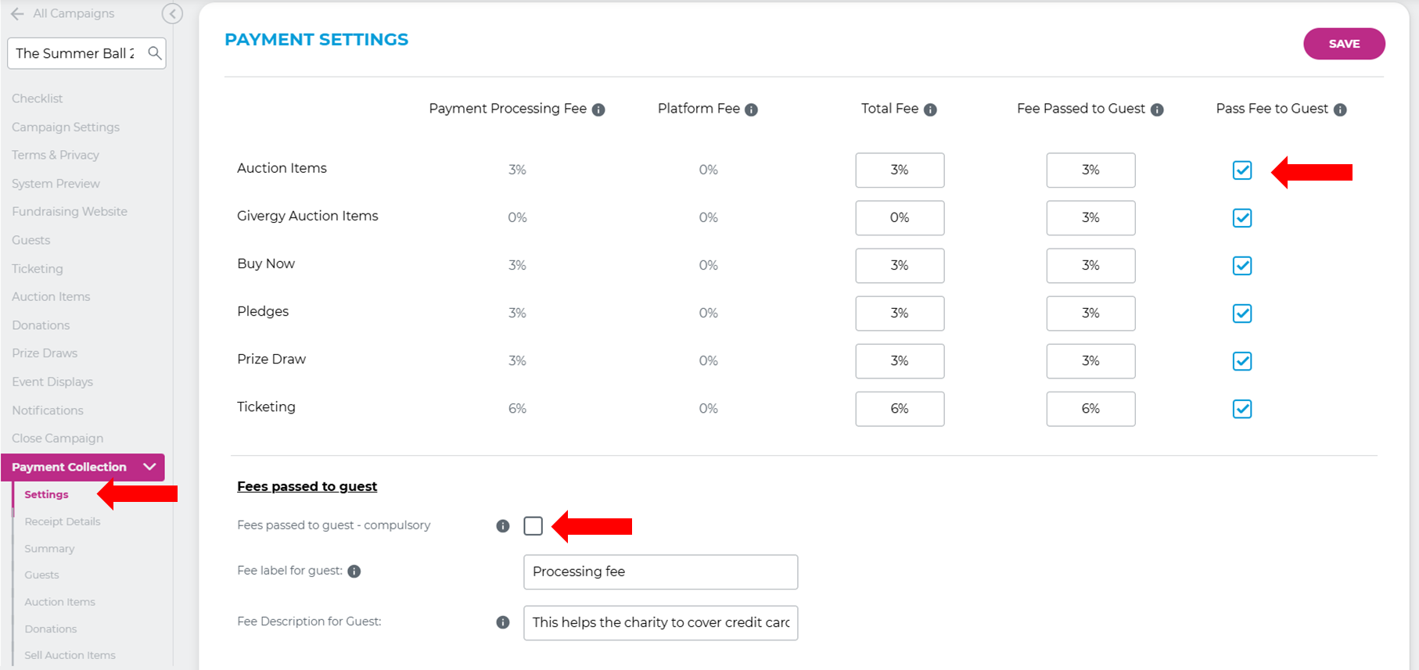Click info icon for Fee Passed to Guest
The height and width of the screenshot is (670, 1419).
(x=1157, y=110)
